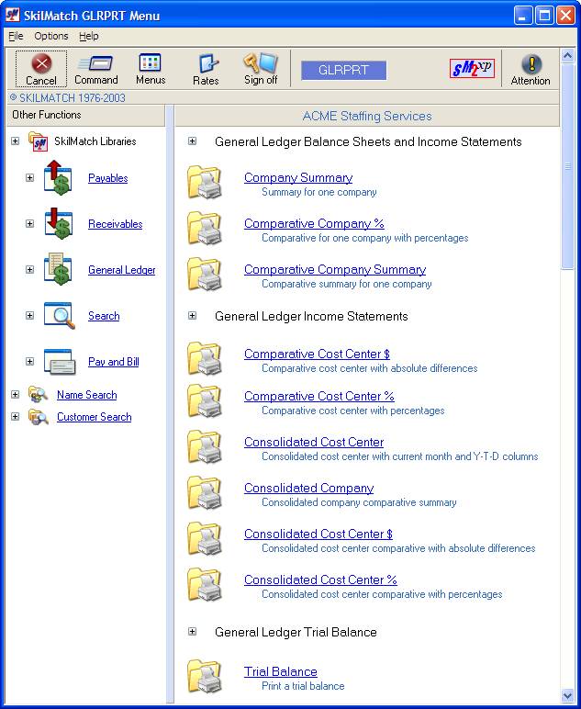Click printer folder icon beside Consolidated Cost Center %
Image resolution: width=581 pixels, height=709 pixels.
tap(205, 585)
